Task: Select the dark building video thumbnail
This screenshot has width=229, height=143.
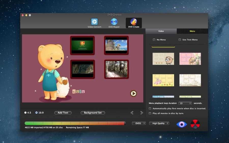Action: [82, 69]
